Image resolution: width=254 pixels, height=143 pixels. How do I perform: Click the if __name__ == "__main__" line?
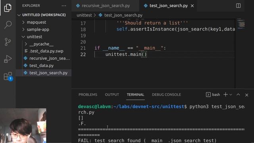pos(130,48)
